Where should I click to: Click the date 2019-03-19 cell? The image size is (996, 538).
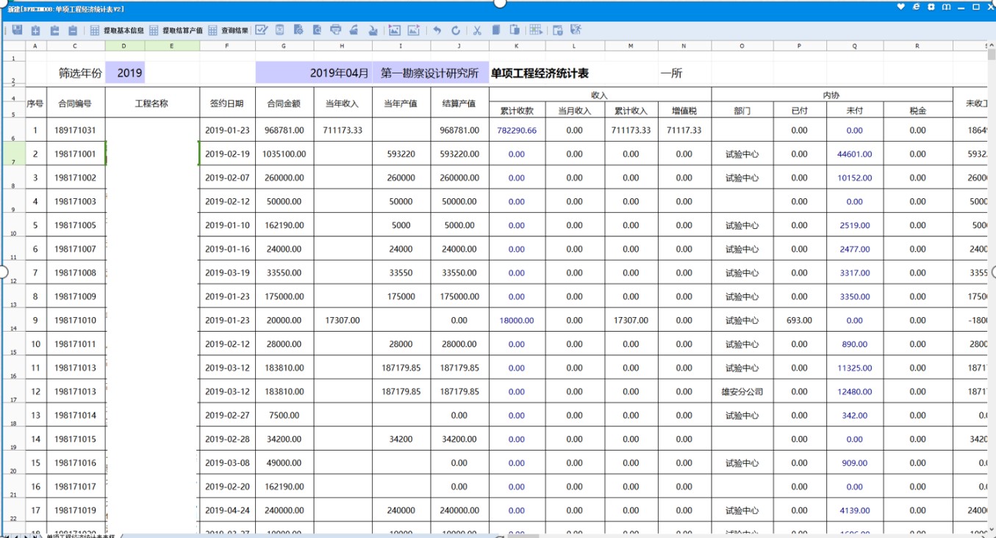point(227,273)
